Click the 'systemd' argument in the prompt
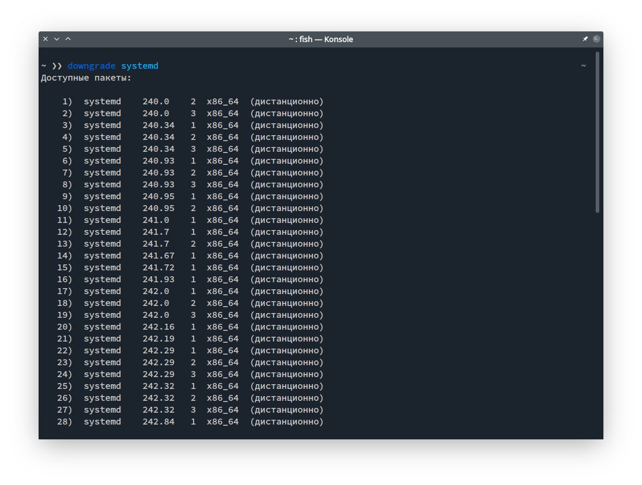The width and height of the screenshot is (642, 485). pos(140,66)
